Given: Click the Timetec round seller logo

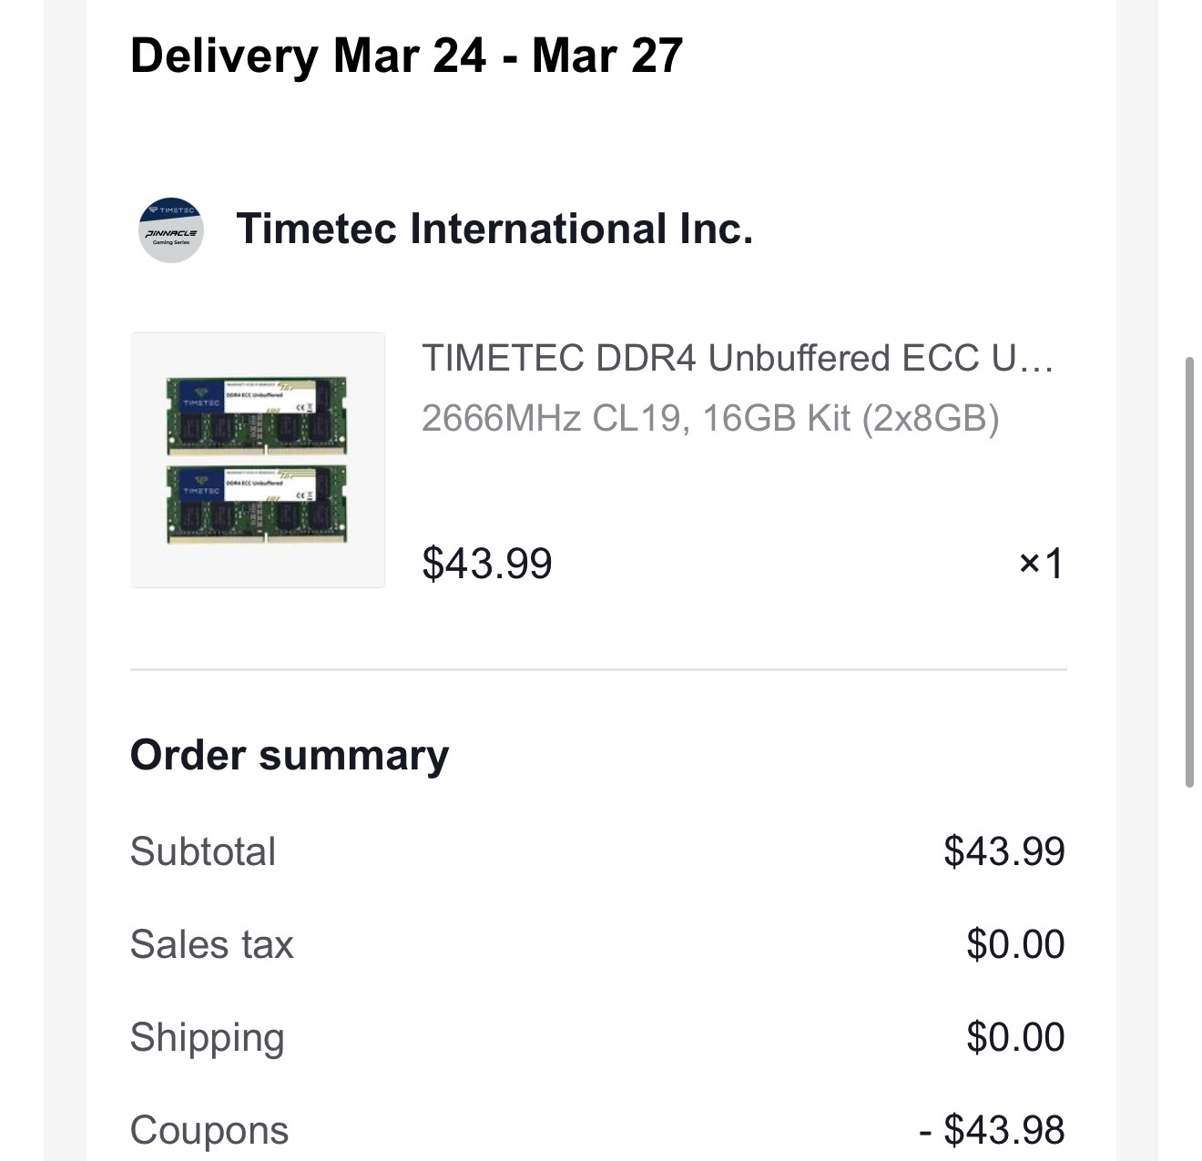Looking at the screenshot, I should point(171,229).
